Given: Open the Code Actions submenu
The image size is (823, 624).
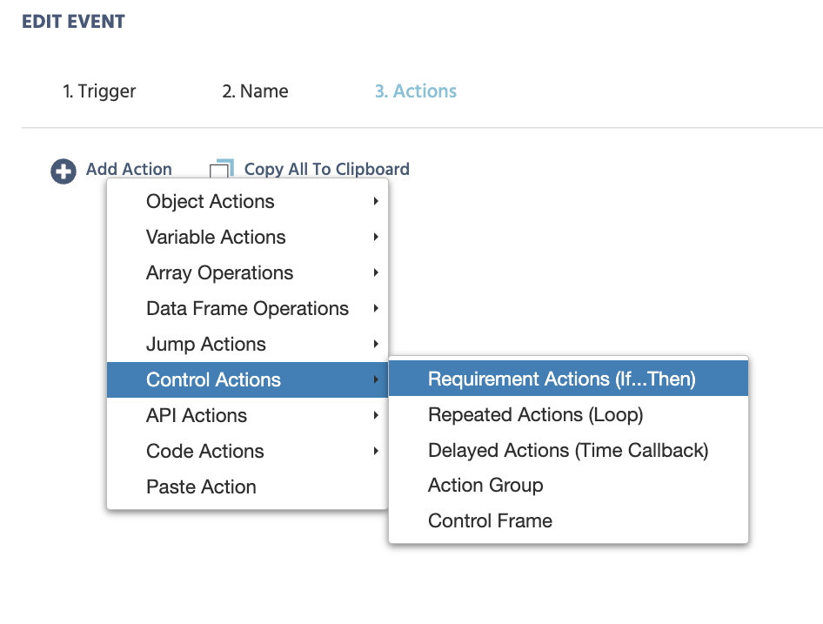Looking at the screenshot, I should [247, 451].
